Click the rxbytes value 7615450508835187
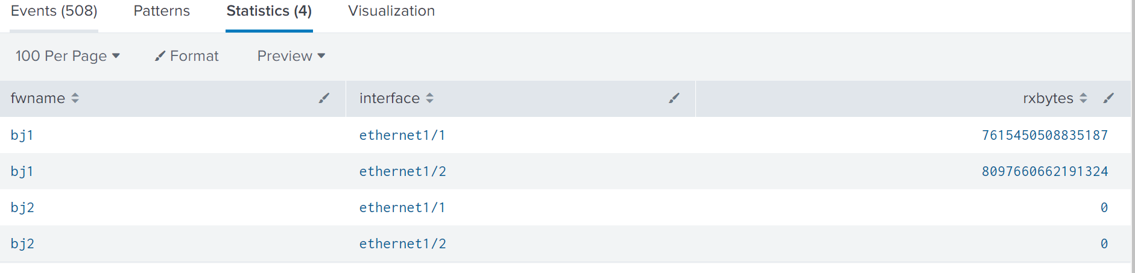Screen dimensions: 1135x273 click(1045, 135)
